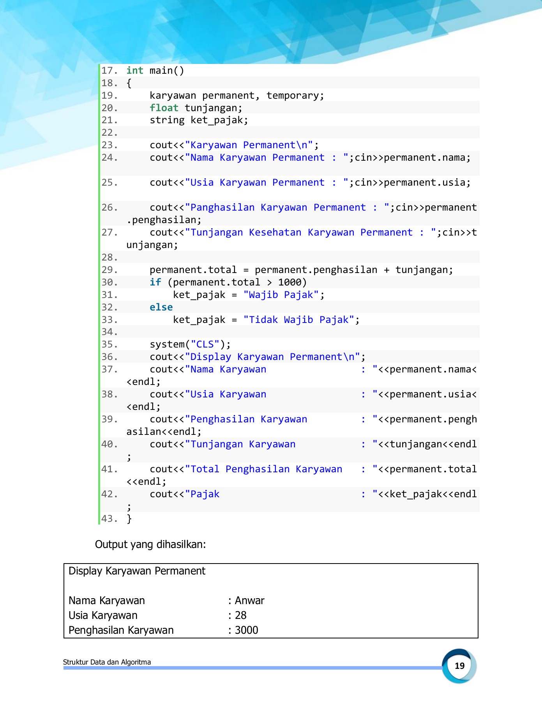Click the 'Output yang dihasilkan:' text
Viewport: 542px width, 702px height.
point(150,544)
